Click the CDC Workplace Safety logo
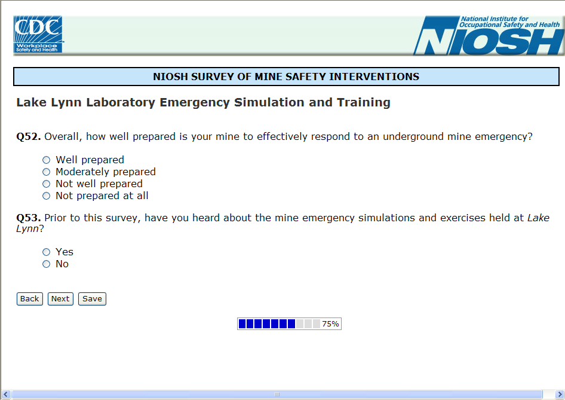The width and height of the screenshot is (565, 400). [x=38, y=35]
